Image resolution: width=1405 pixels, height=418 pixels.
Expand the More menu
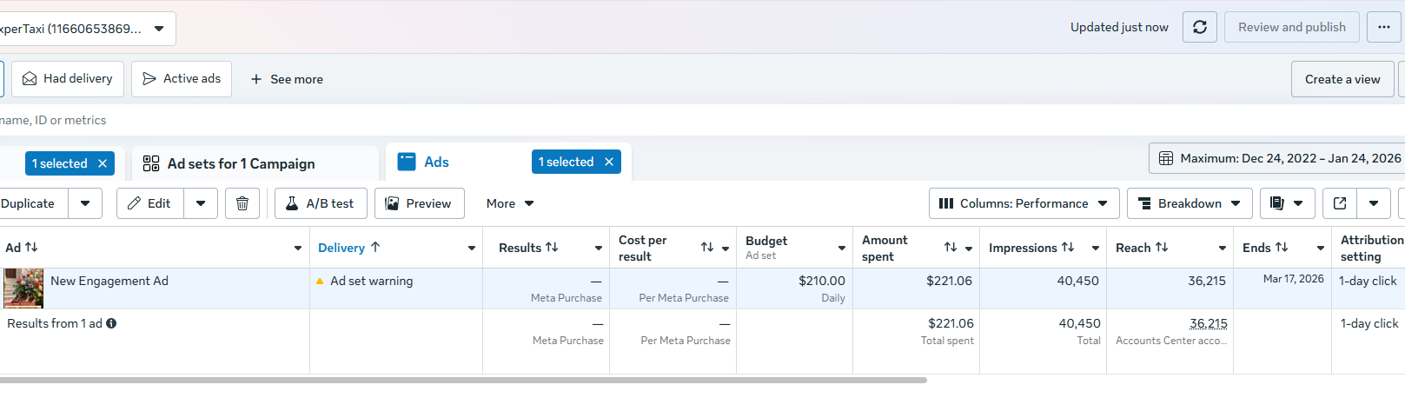[x=510, y=203]
